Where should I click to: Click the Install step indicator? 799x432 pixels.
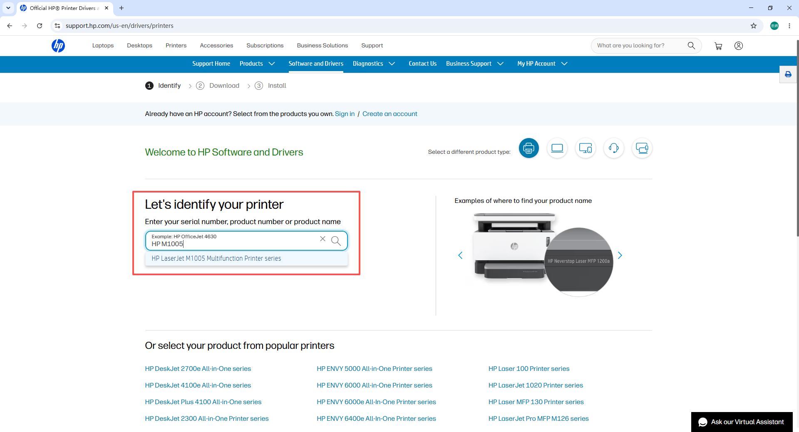click(x=270, y=86)
